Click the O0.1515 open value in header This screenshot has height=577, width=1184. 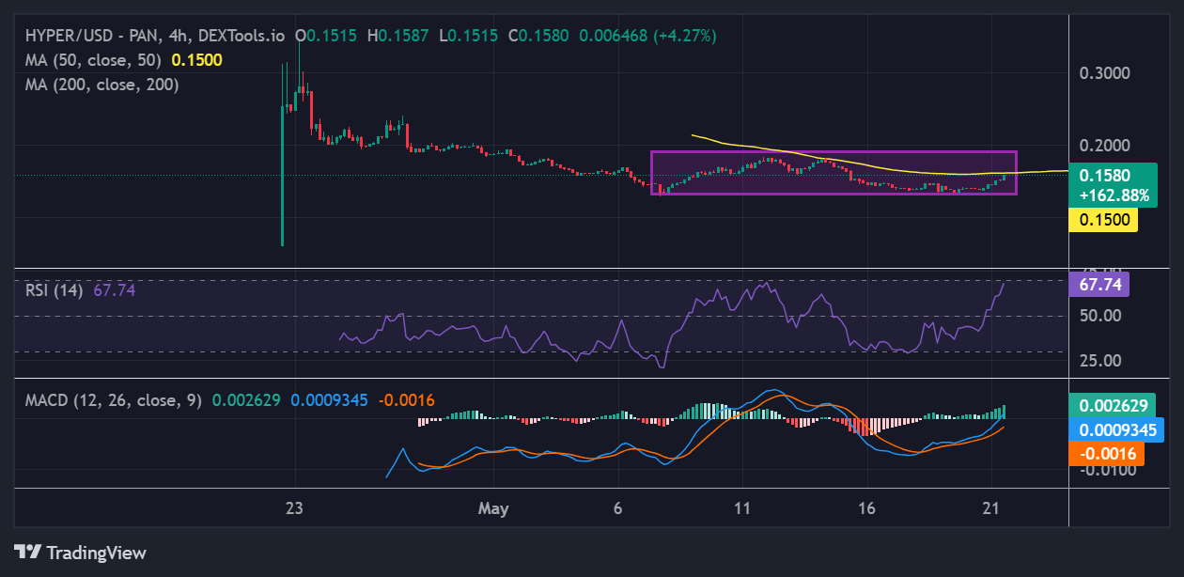click(326, 36)
